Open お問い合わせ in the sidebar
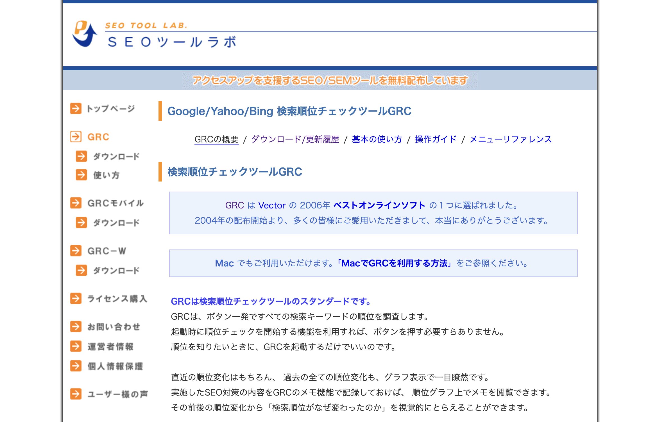This screenshot has height=422, width=657. click(x=114, y=326)
